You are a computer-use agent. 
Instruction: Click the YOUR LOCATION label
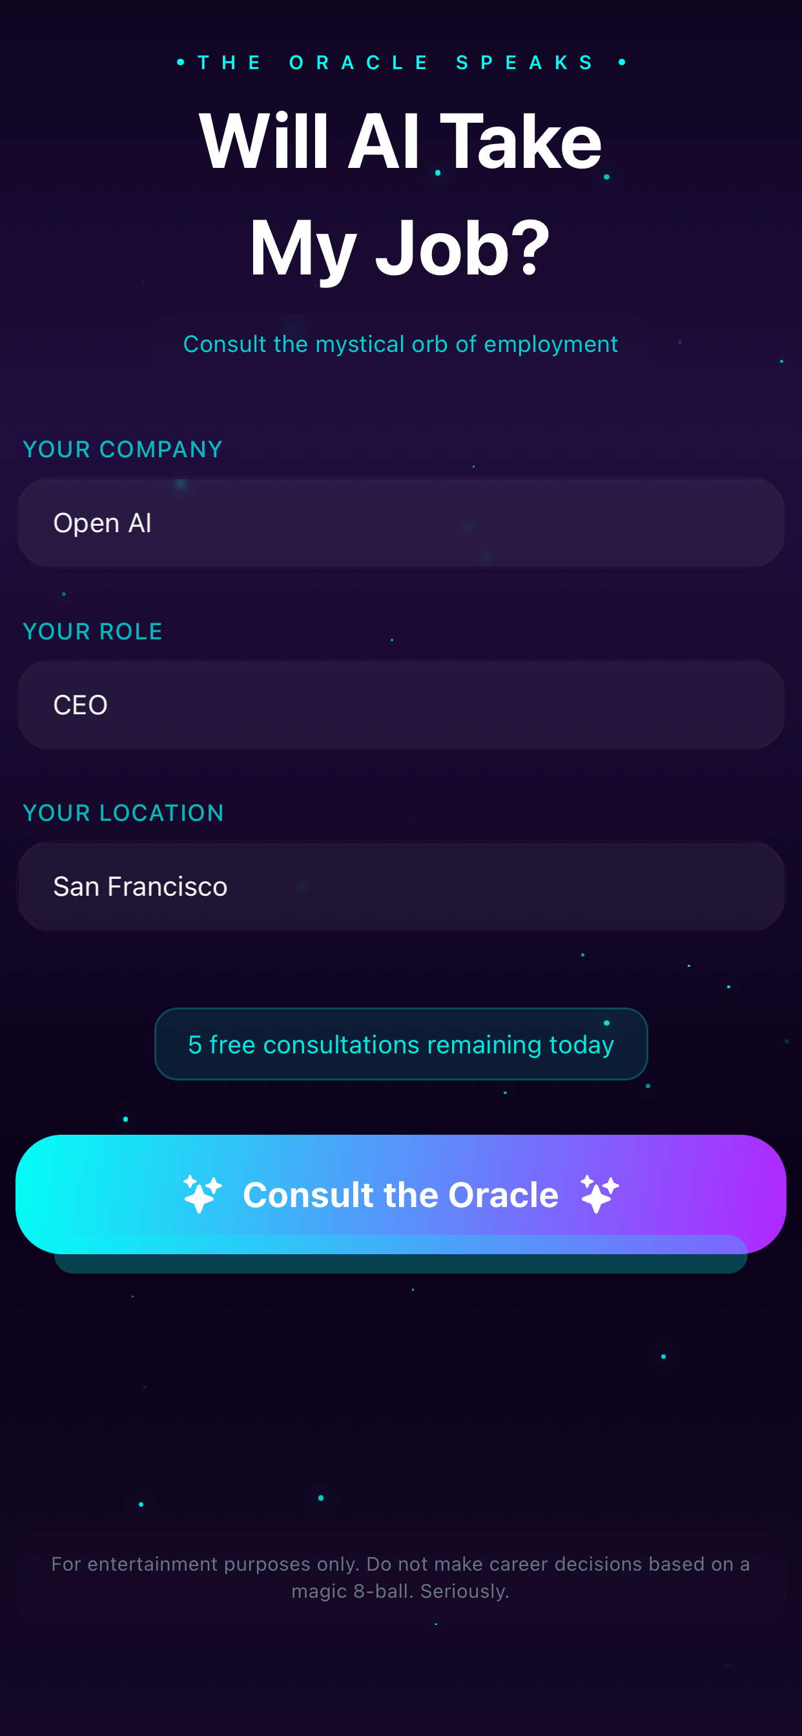[x=123, y=812]
